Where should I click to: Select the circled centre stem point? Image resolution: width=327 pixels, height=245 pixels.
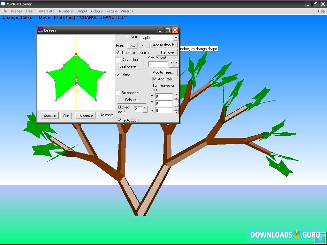77,84
